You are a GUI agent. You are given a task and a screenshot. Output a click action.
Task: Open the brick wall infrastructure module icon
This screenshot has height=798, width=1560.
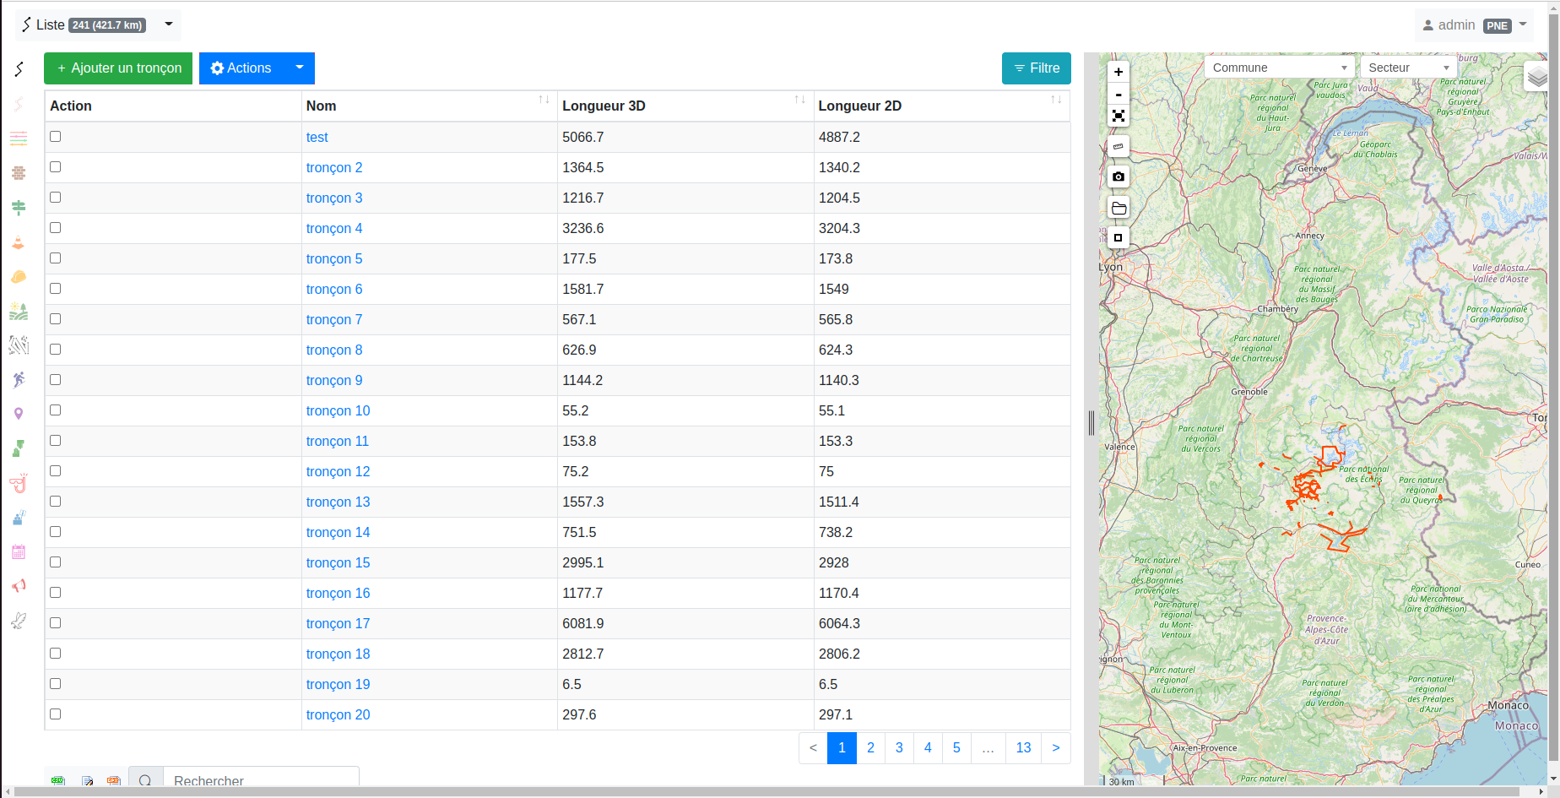pos(19,173)
